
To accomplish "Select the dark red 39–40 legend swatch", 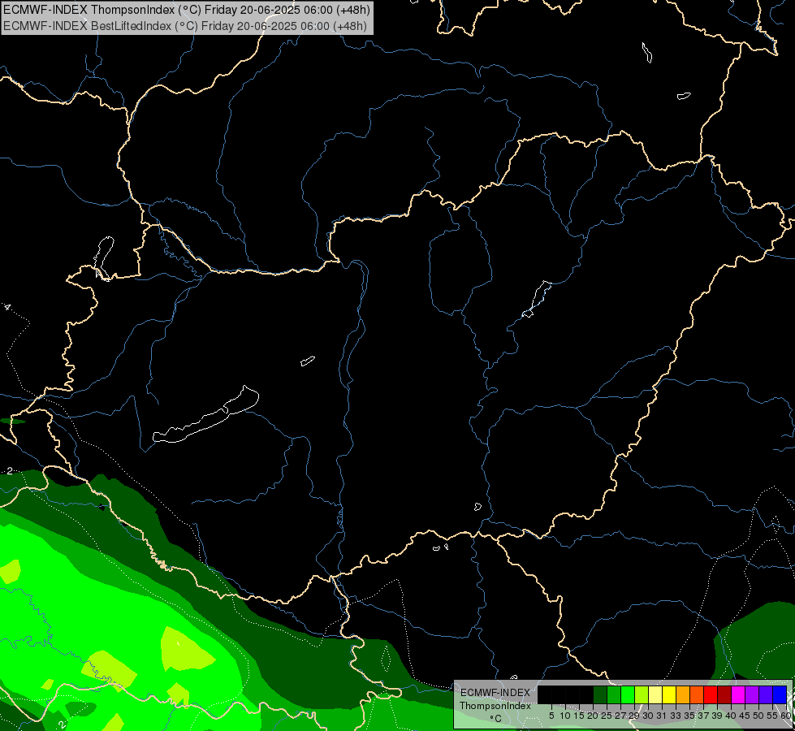I will pos(724,694).
